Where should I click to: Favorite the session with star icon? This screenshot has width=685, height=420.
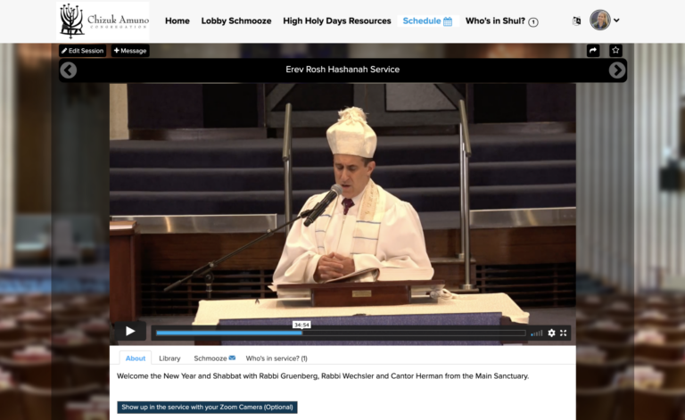(615, 50)
